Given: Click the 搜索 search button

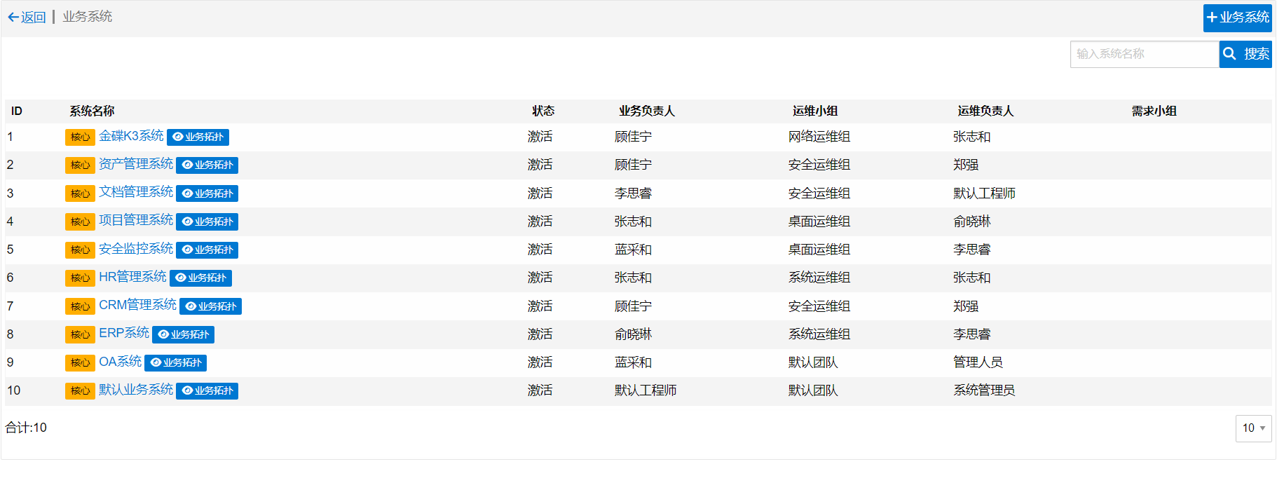Looking at the screenshot, I should click(x=1245, y=54).
